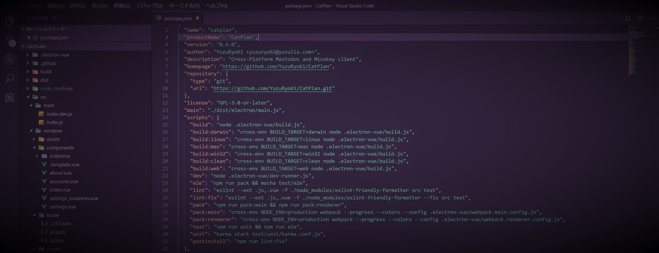Click the .github folder icon

point(35,63)
